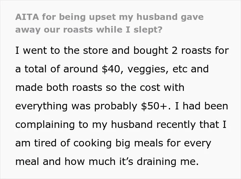Click the phrase "husband gave" in the heading
Viewport: 241px width, 179px height.
(170, 17)
